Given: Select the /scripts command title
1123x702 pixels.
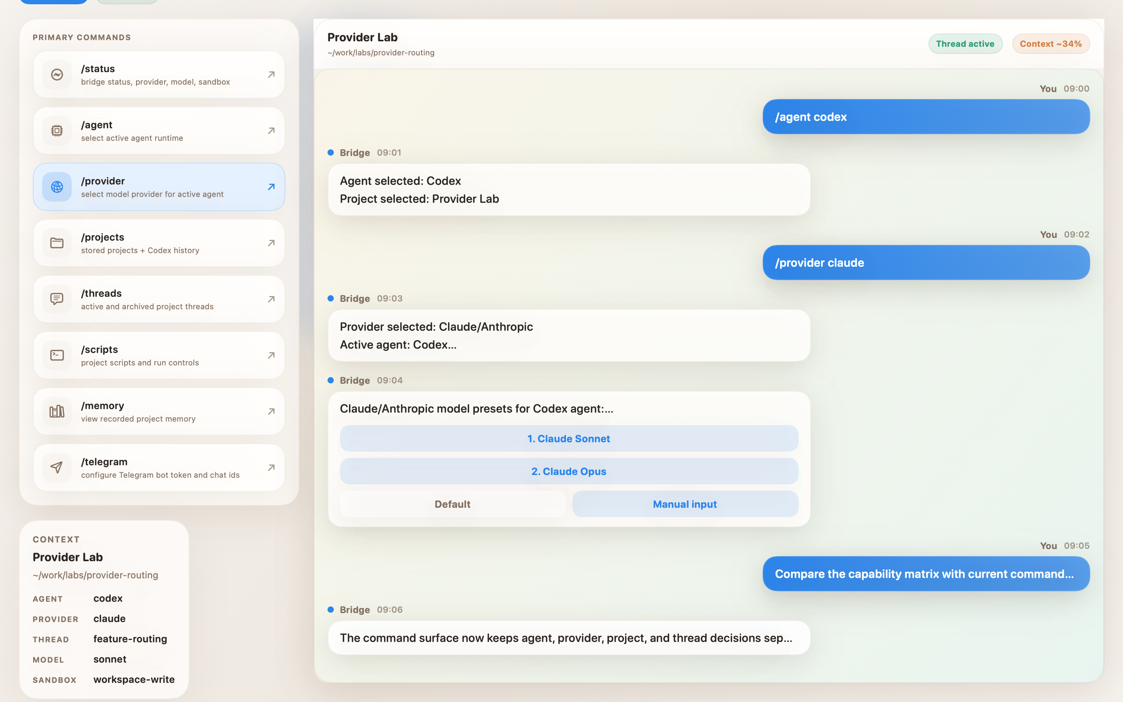Looking at the screenshot, I should coord(99,349).
